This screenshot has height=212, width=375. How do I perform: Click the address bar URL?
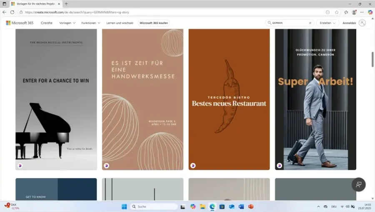[x=77, y=12]
